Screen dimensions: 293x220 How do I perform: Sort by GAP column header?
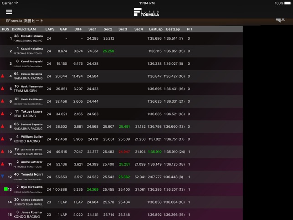(63, 29)
